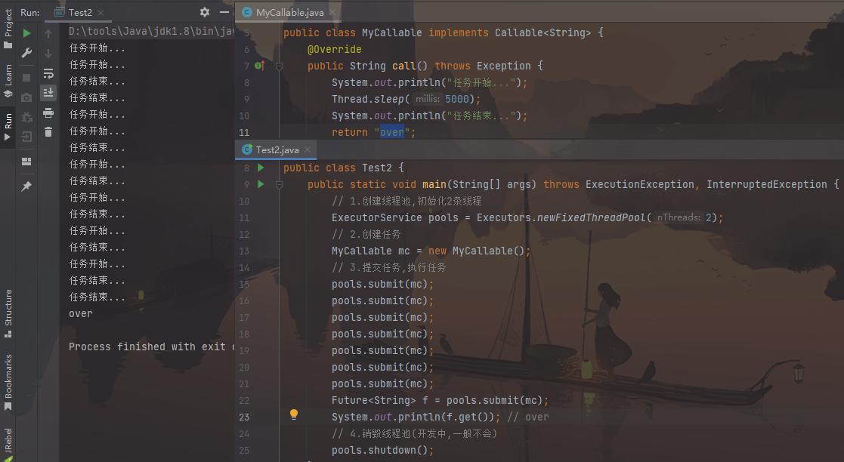844x462 pixels.
Task: Open run configuration wrench icon
Action: coord(27,53)
